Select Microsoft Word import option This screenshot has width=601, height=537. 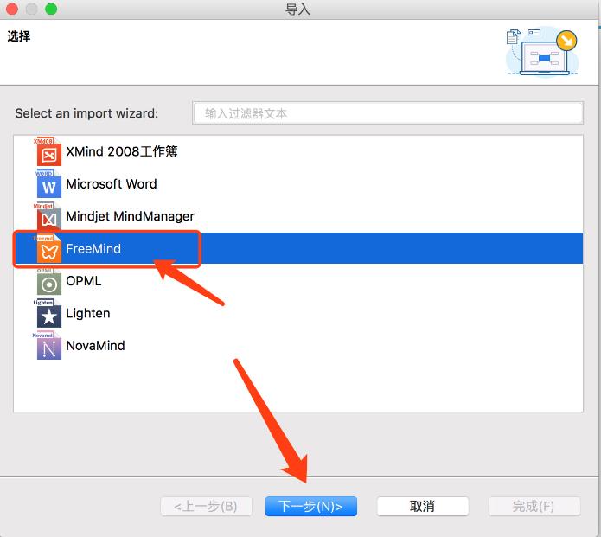point(111,183)
